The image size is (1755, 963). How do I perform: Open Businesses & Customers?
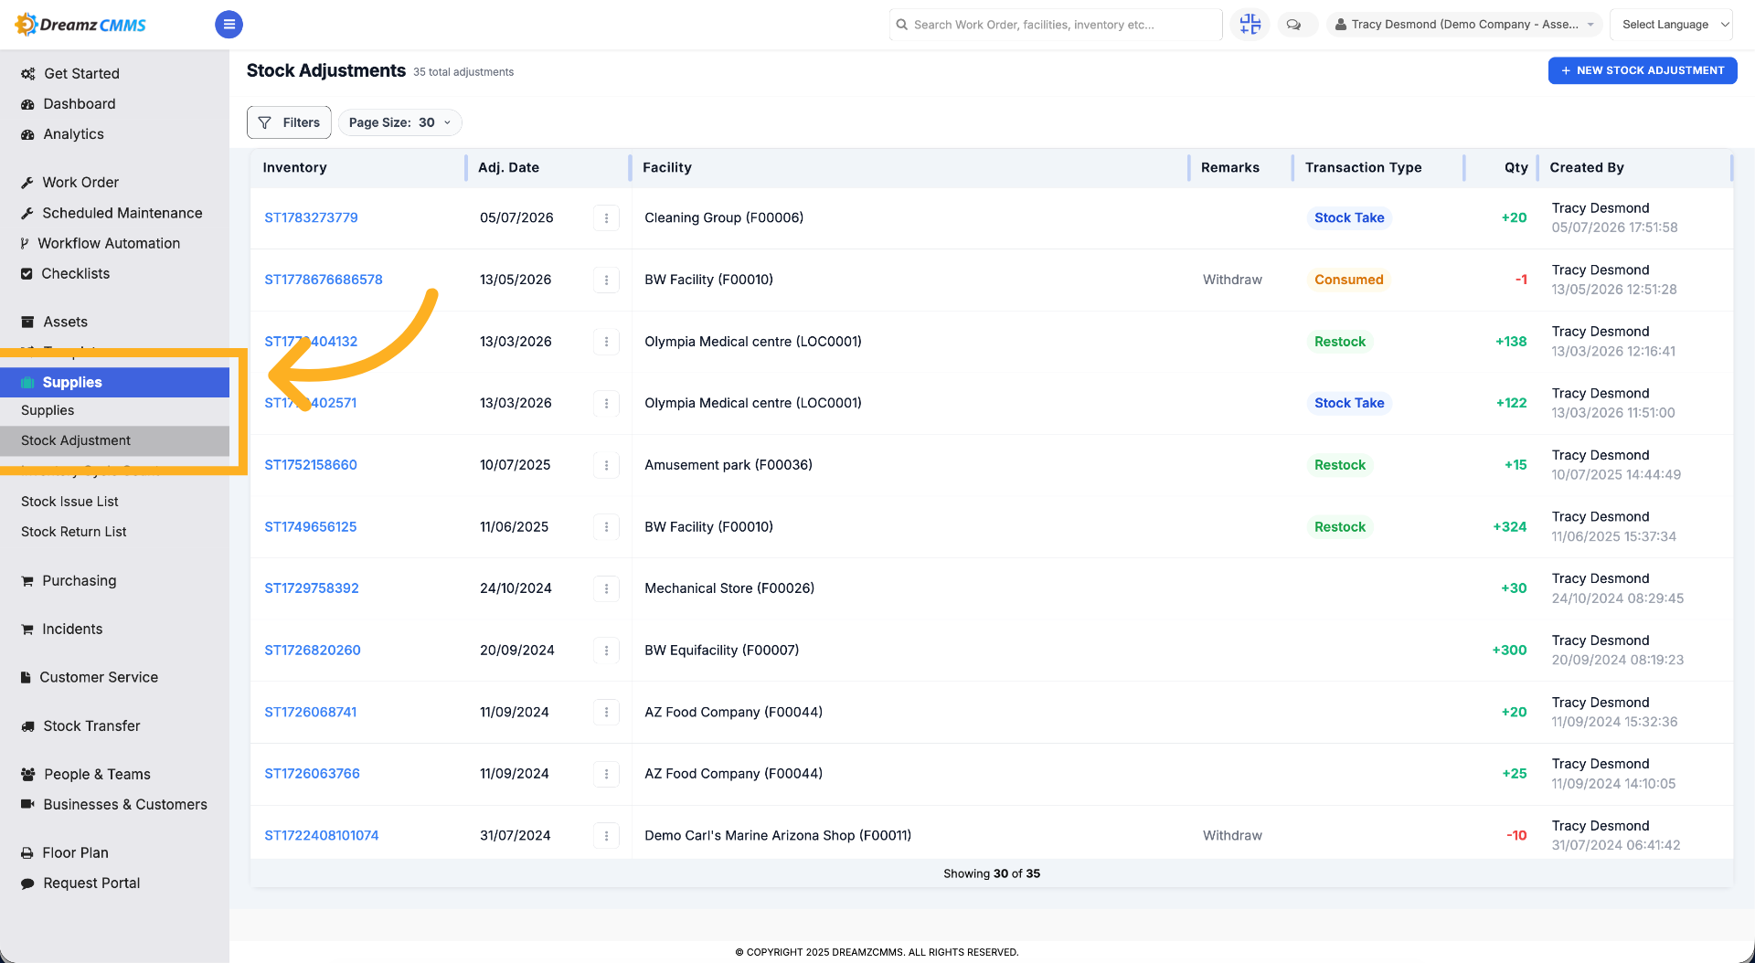pos(125,804)
